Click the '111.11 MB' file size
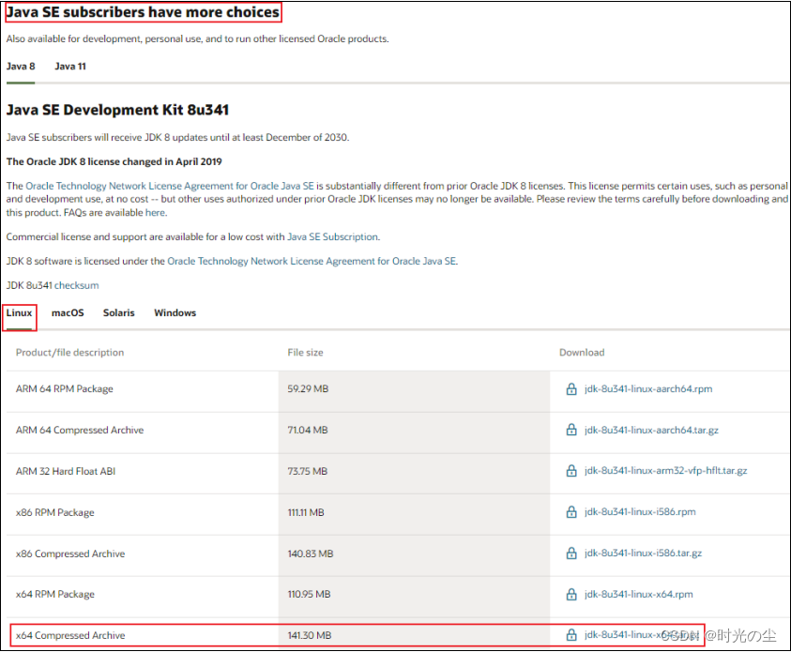The image size is (791, 652). [306, 513]
